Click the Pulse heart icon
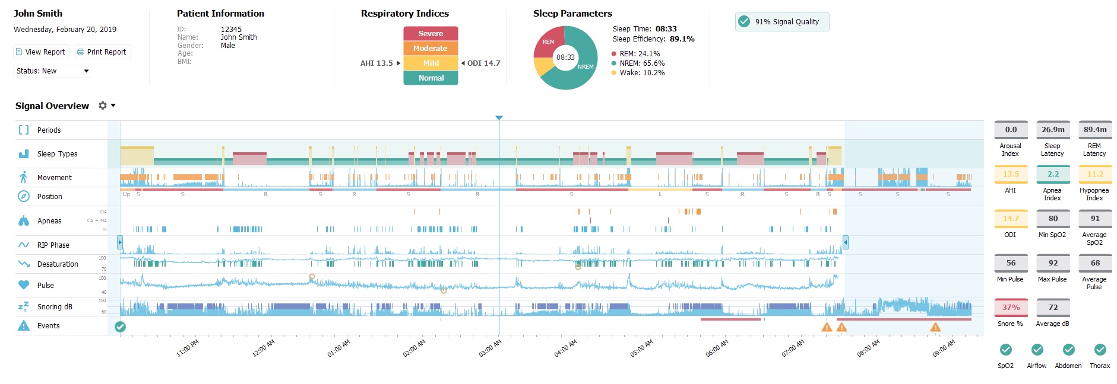The width and height of the screenshot is (1117, 384). [24, 285]
